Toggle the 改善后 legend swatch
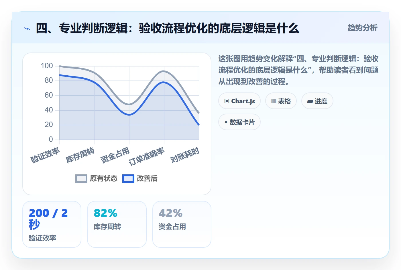Image resolution: width=401 pixels, height=270 pixels. pos(128,179)
